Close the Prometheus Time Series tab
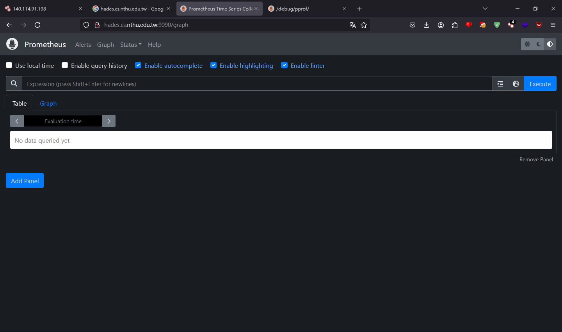Viewport: 562px width, 332px height. coord(256,9)
